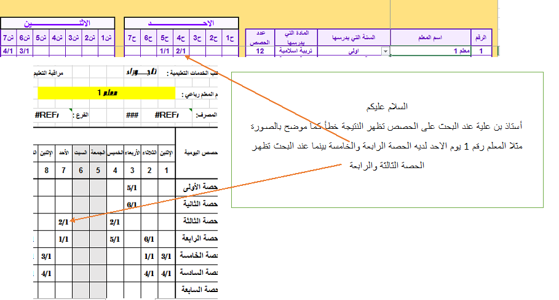Open the dropdown arrow in the اولى cell

pos(386,52)
